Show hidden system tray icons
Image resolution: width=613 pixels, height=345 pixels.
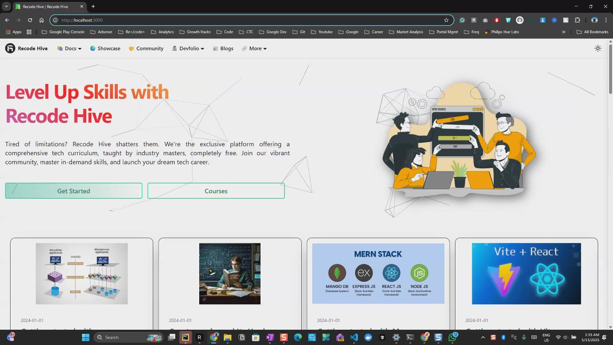484,337
